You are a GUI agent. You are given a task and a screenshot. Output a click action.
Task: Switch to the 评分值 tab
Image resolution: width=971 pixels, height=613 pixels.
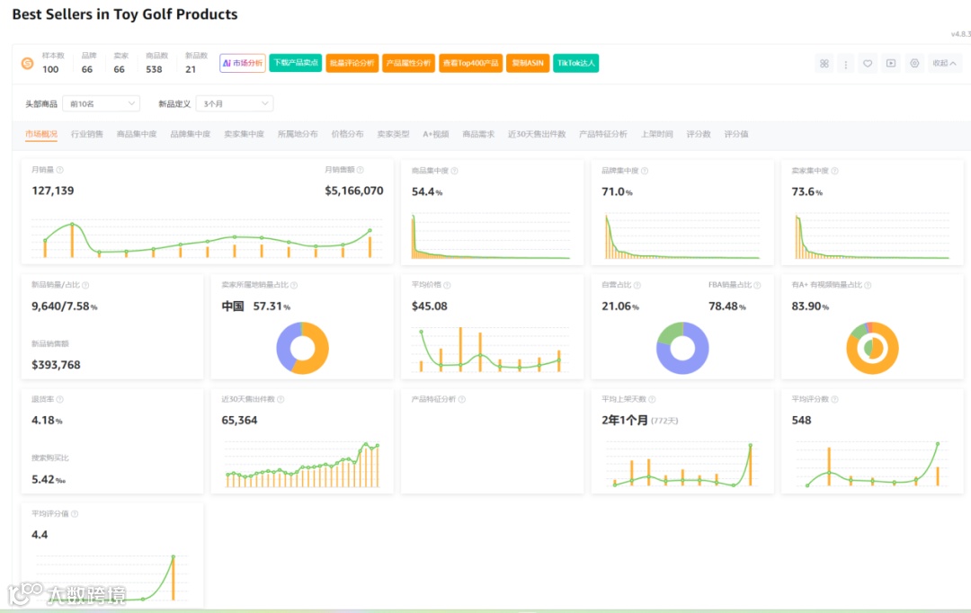click(x=736, y=134)
